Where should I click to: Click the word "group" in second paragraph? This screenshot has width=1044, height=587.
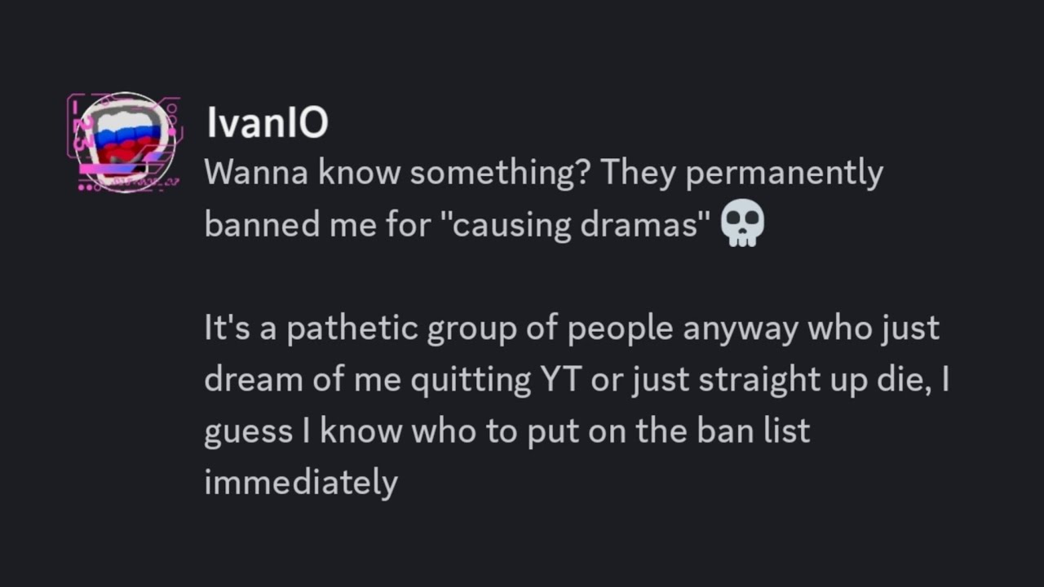(472, 329)
